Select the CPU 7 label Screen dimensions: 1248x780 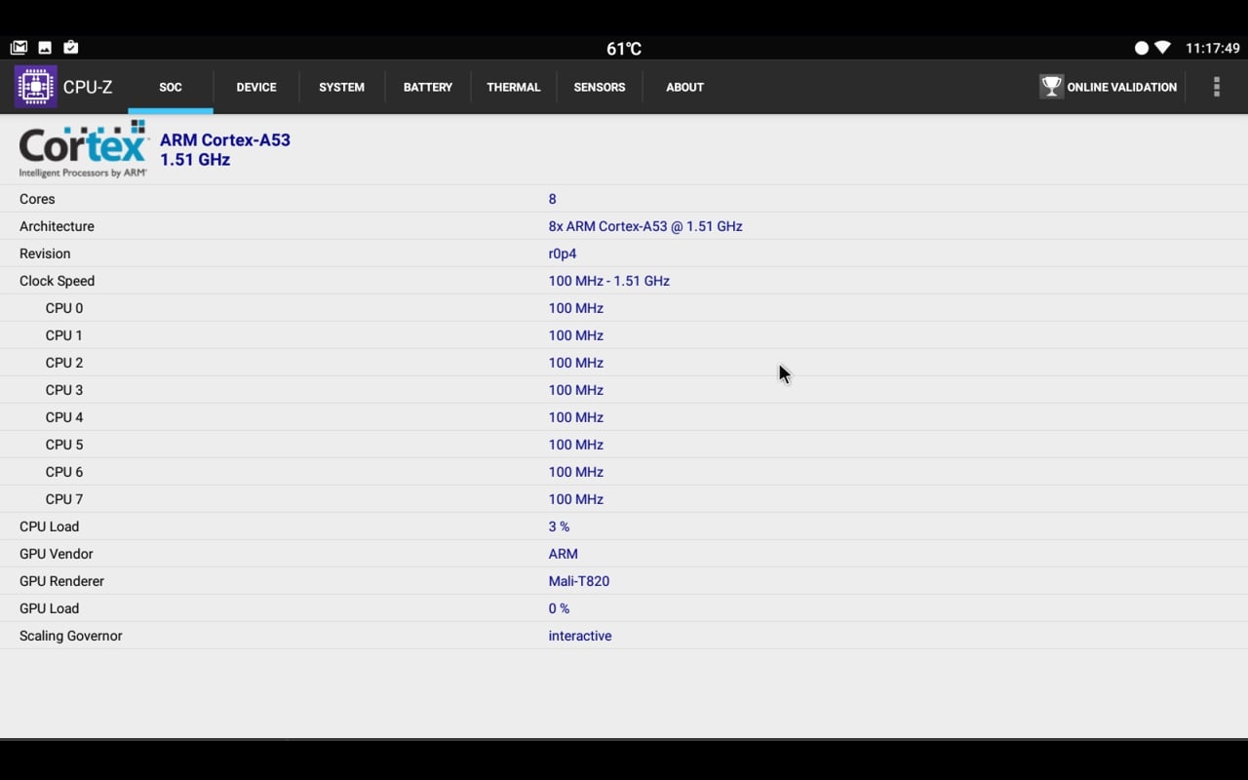[64, 499]
